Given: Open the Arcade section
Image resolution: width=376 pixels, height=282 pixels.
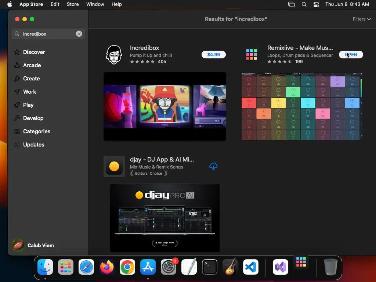Looking at the screenshot, I should [32, 65].
